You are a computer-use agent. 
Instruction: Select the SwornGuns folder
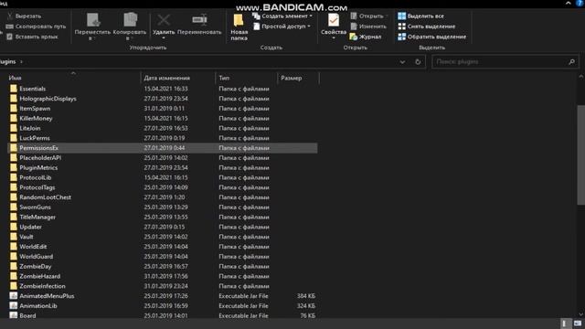coord(163,207)
